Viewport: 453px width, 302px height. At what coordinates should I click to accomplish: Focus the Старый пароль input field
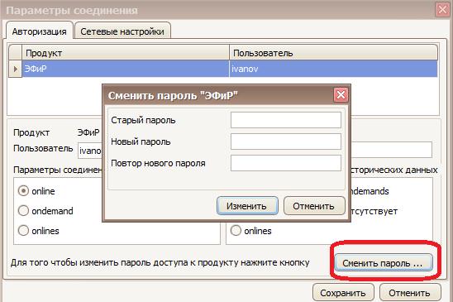click(286, 120)
